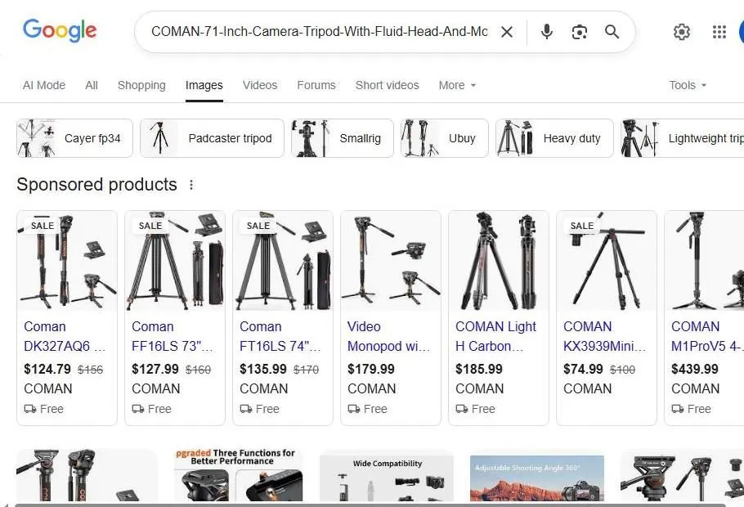Click the COMAN M1ProV5 product image
The height and width of the screenshot is (507, 744).
pos(705,261)
